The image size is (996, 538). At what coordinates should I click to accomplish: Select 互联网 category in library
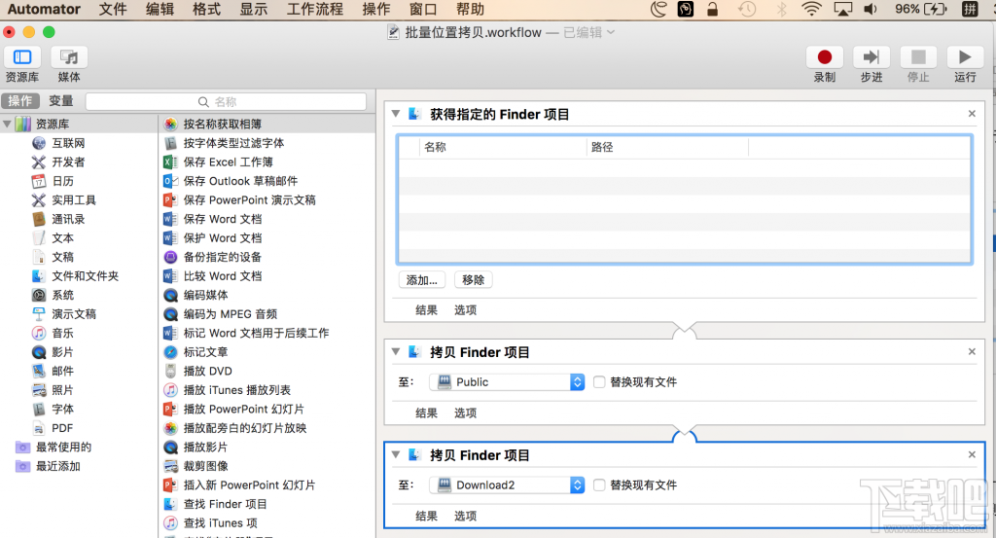68,143
